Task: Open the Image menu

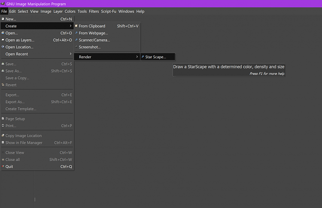Action: 46,12
